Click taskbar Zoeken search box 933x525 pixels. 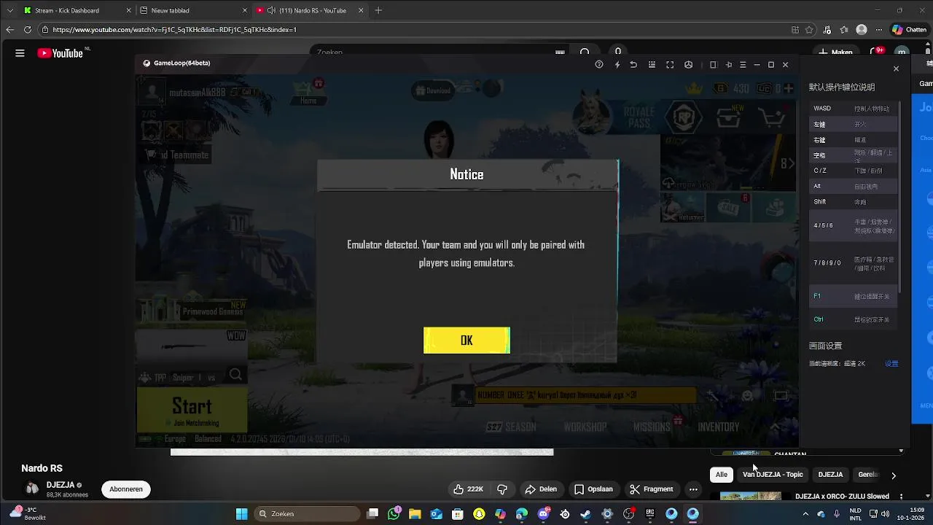[x=307, y=514]
